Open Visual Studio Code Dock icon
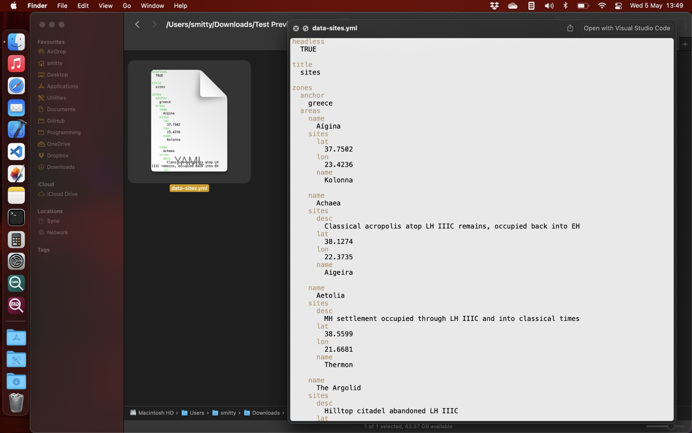This screenshot has height=433, width=692. (x=16, y=152)
